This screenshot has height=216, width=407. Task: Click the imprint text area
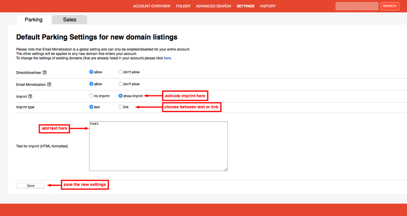[x=158, y=146]
